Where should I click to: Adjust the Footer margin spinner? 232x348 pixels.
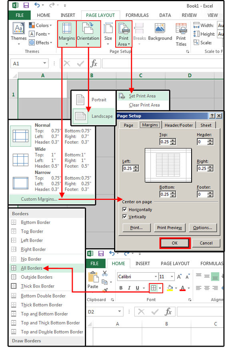[x=211, y=194]
